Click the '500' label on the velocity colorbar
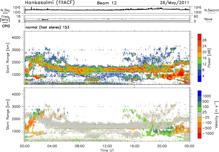This screenshot has height=152, width=219. click(x=206, y=102)
